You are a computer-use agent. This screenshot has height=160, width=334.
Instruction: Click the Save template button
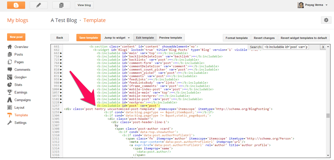(89, 38)
